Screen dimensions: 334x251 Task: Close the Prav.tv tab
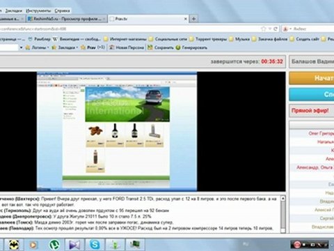tap(186, 19)
